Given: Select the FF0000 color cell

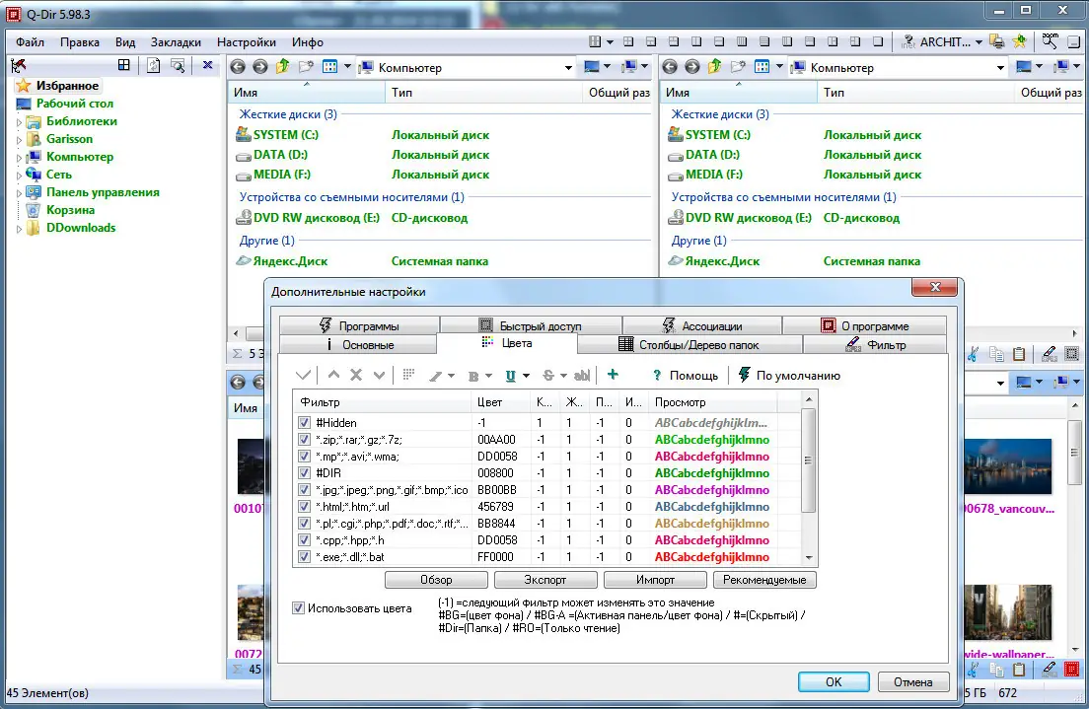Looking at the screenshot, I should pyautogui.click(x=496, y=556).
